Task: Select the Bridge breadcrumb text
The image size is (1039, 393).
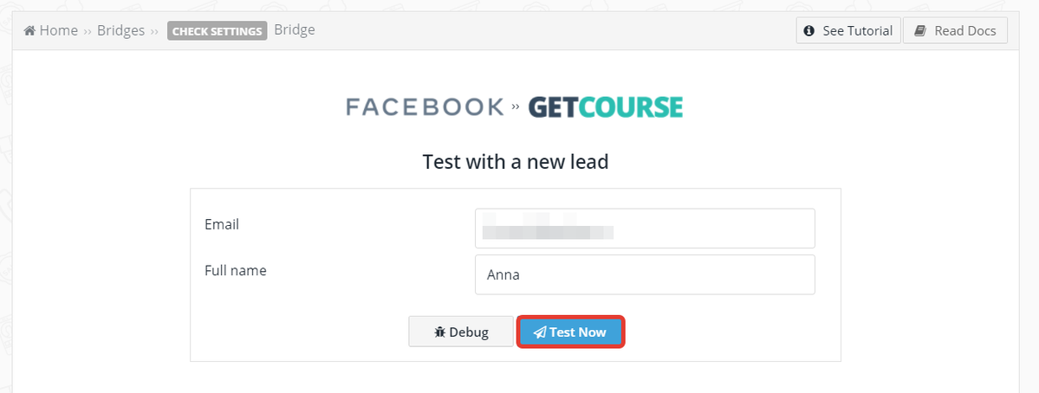Action: click(295, 29)
